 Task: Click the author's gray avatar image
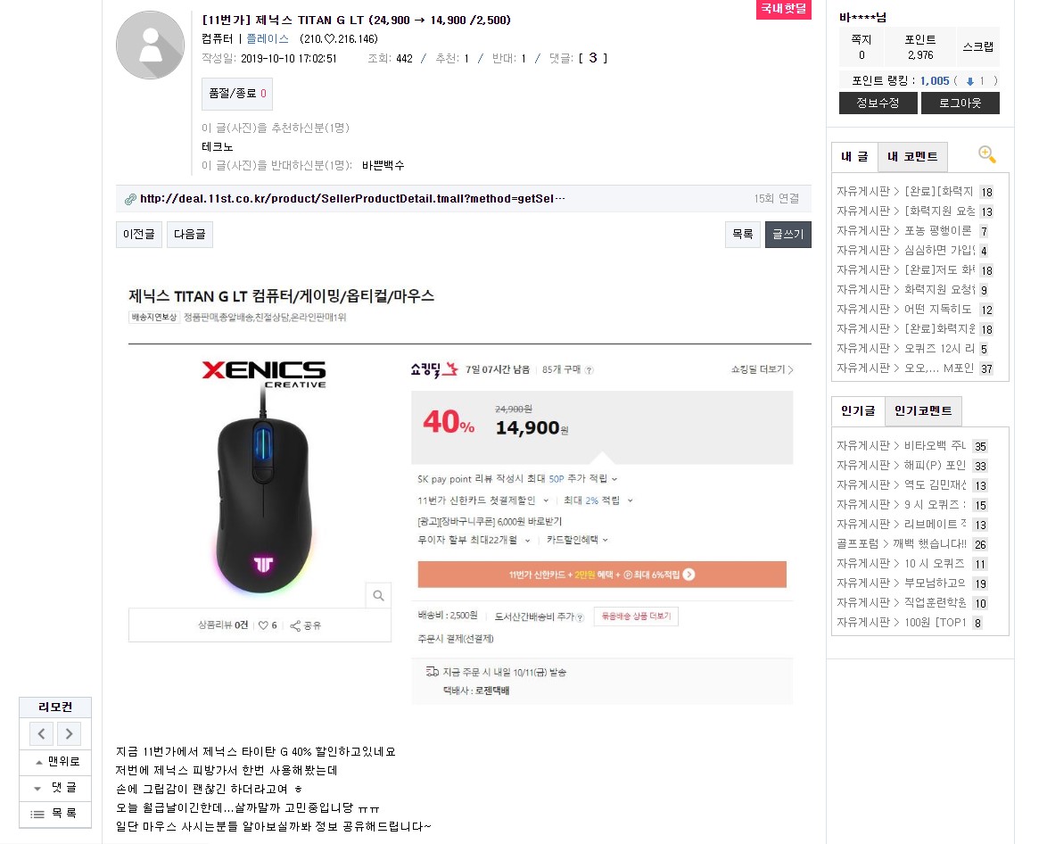pos(150,46)
